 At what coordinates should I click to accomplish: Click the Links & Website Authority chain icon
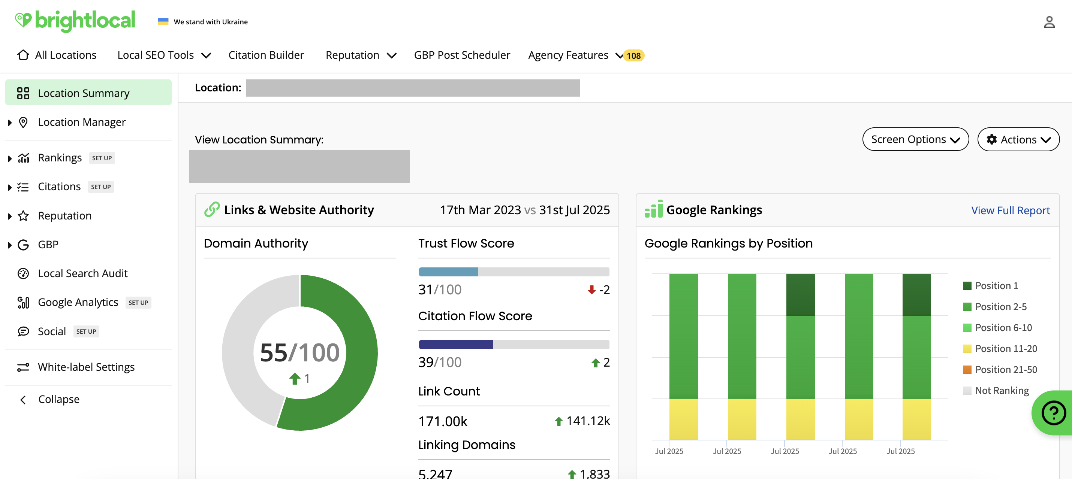212,210
